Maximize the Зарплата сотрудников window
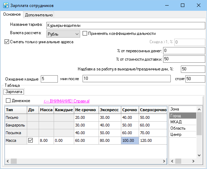 coord(183,6)
